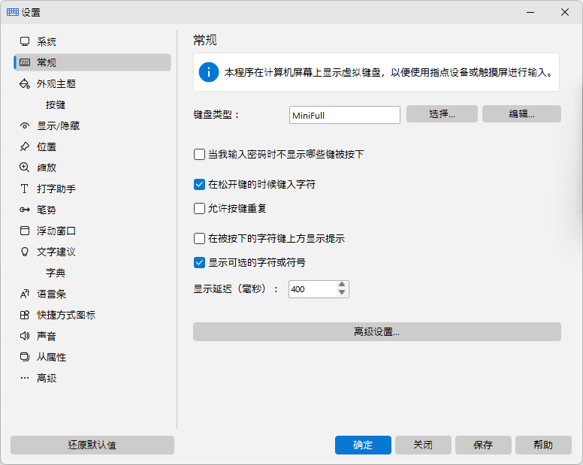
Task: Select 缩放 in the sidebar
Action: click(92, 168)
